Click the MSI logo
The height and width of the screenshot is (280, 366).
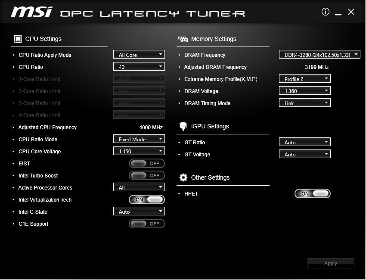(x=32, y=12)
